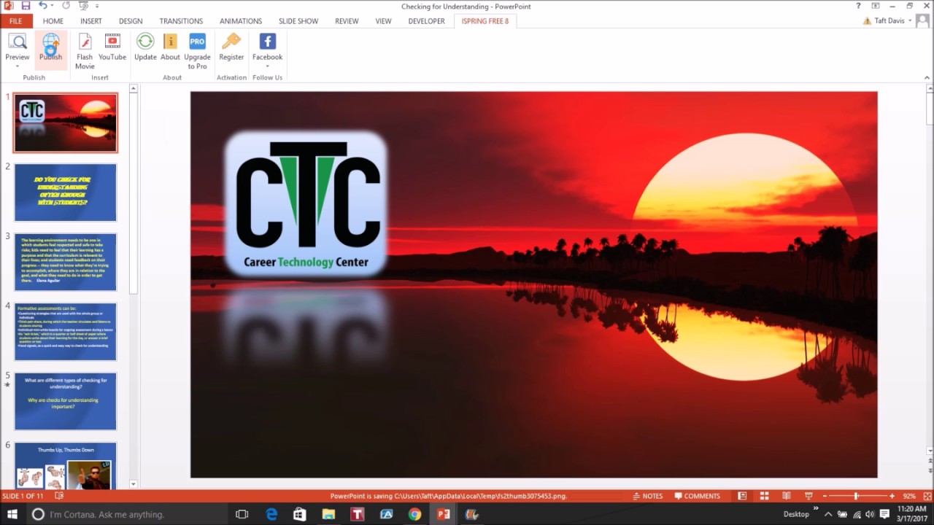Fit slide to current window
934x525 pixels.
(926, 496)
